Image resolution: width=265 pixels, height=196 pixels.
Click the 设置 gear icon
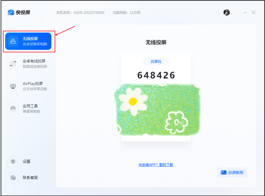click(x=13, y=161)
